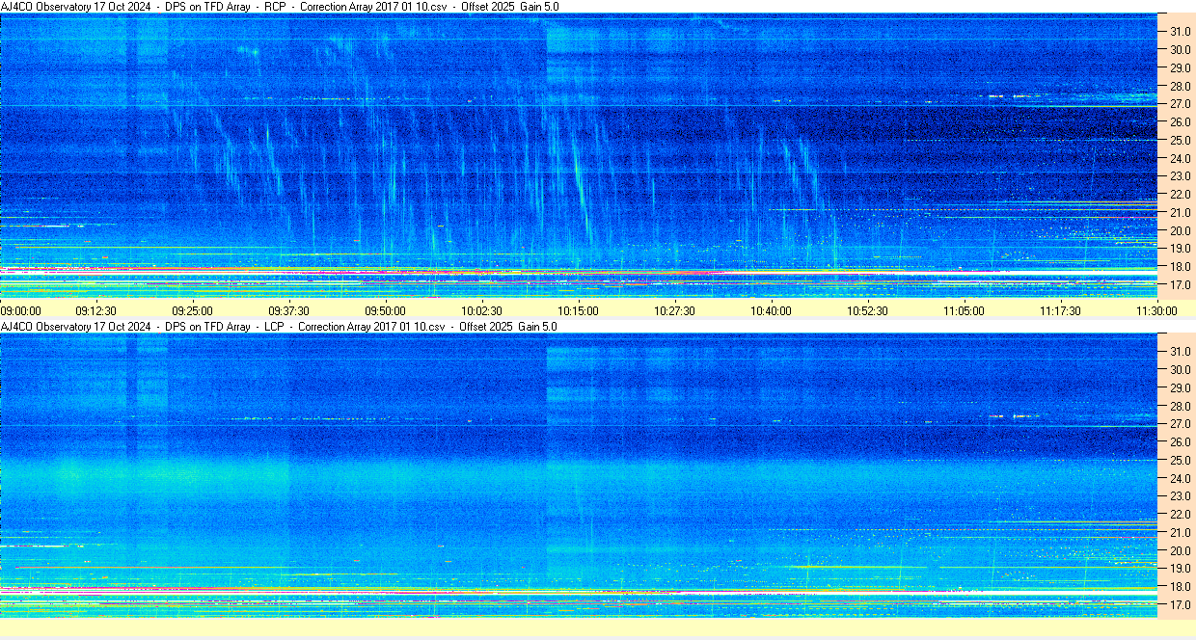Pick 22.0 on the LCP frequency axis
The image size is (1196, 640).
point(1181,514)
